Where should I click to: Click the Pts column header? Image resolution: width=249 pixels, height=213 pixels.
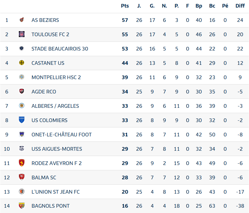125,6
